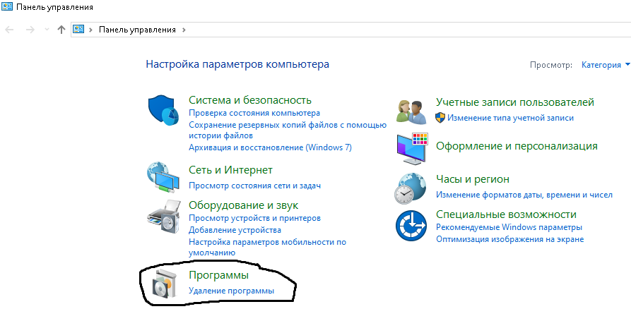Screen dimensions: 631x309
Task: Open Учетные записи пользователей category
Action: point(515,102)
